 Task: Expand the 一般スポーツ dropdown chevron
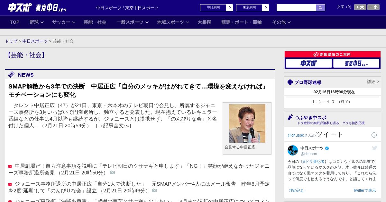click(x=147, y=22)
